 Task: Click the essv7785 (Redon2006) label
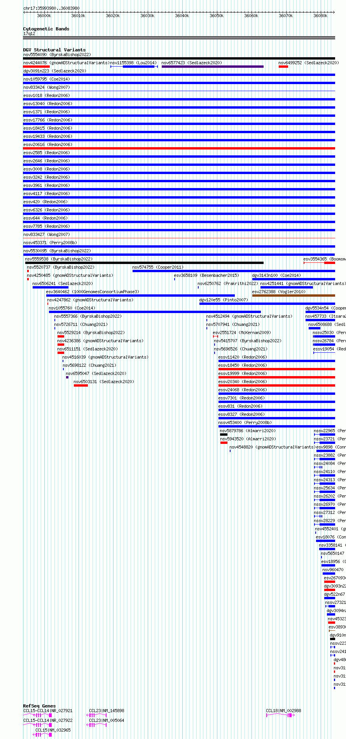(46, 227)
